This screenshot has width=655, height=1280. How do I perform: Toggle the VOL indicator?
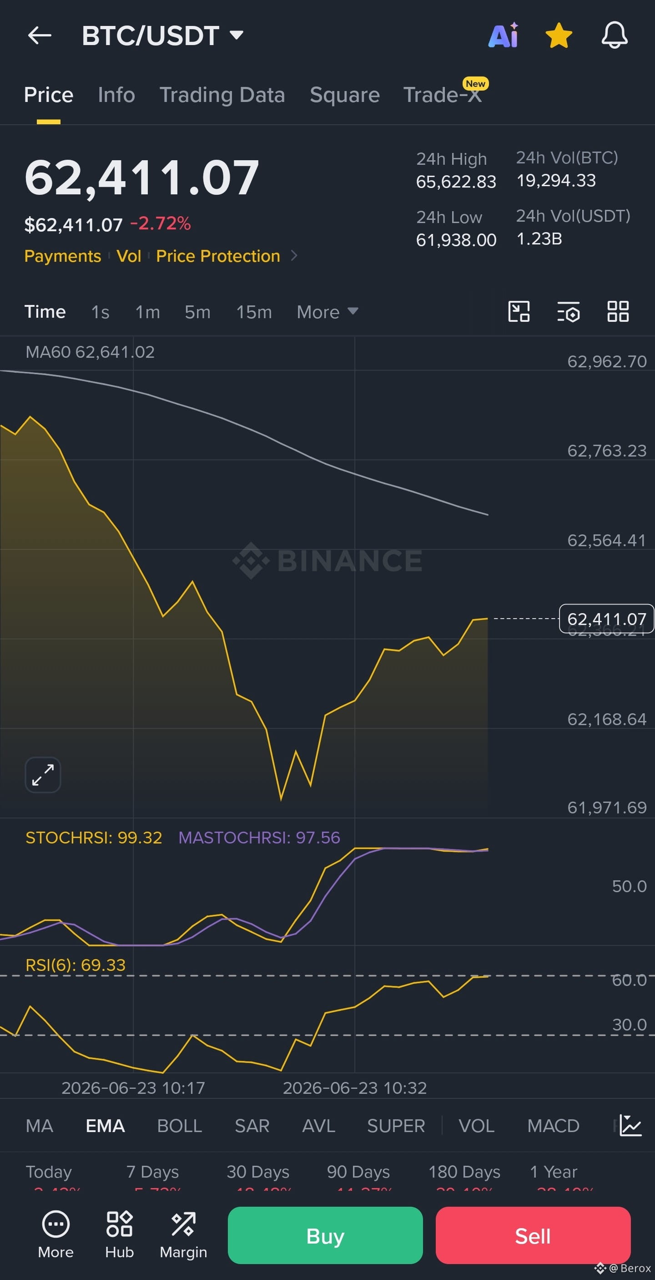pos(476,1126)
